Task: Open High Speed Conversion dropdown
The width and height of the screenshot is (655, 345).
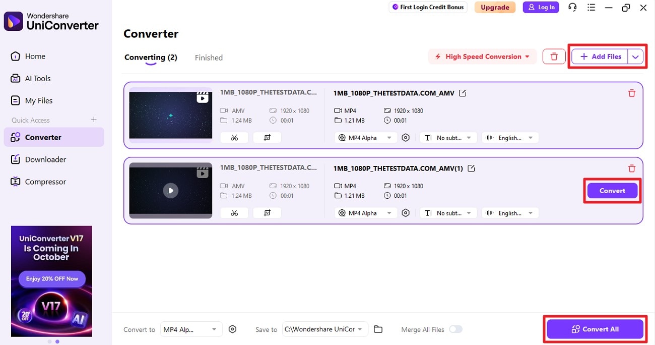Action: coord(482,56)
